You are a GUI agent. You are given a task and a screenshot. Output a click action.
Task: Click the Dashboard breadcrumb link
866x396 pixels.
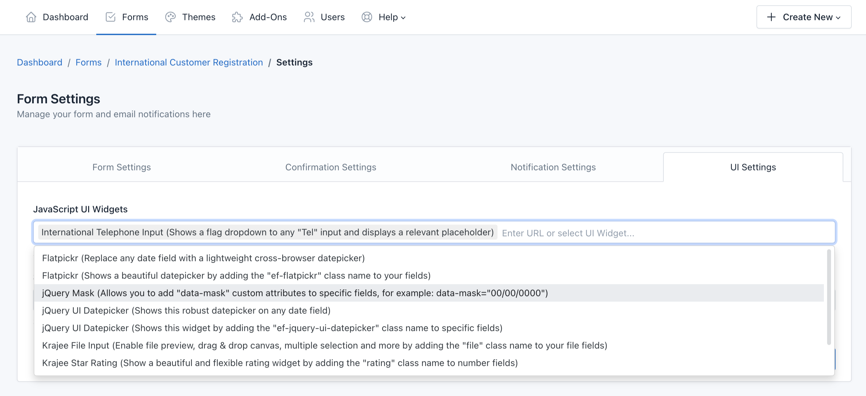point(39,62)
